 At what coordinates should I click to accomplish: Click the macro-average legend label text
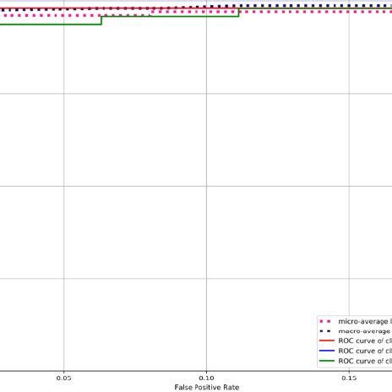(x=365, y=331)
